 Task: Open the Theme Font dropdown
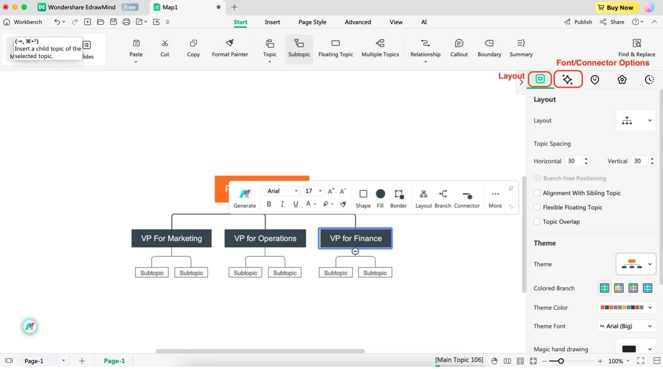(x=626, y=326)
